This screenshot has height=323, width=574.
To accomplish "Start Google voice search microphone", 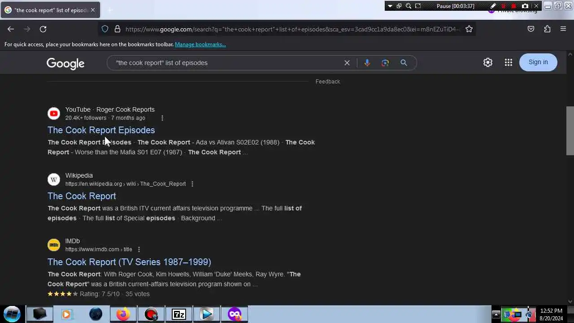I will (x=367, y=63).
